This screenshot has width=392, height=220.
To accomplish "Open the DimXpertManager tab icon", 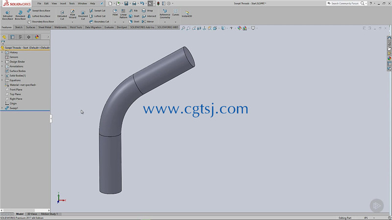I will point(29,37).
